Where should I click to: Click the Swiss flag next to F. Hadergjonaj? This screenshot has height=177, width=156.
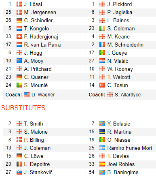19,36
